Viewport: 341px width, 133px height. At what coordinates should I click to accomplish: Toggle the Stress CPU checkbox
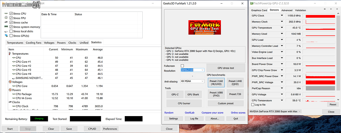pyautogui.click(x=11, y=14)
